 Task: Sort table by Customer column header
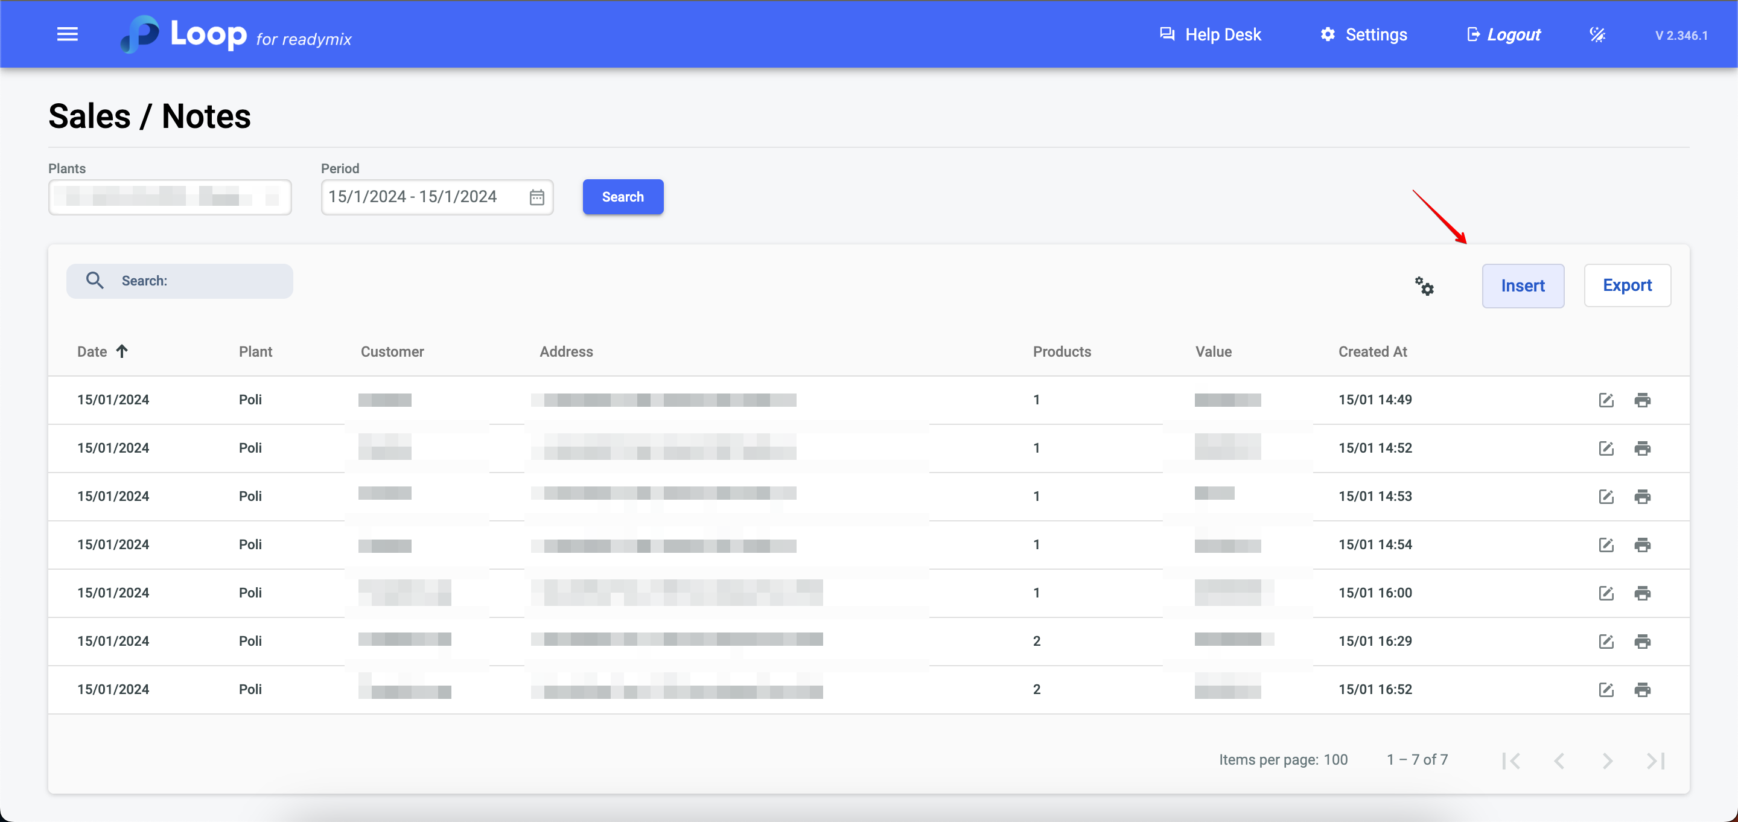(x=392, y=352)
